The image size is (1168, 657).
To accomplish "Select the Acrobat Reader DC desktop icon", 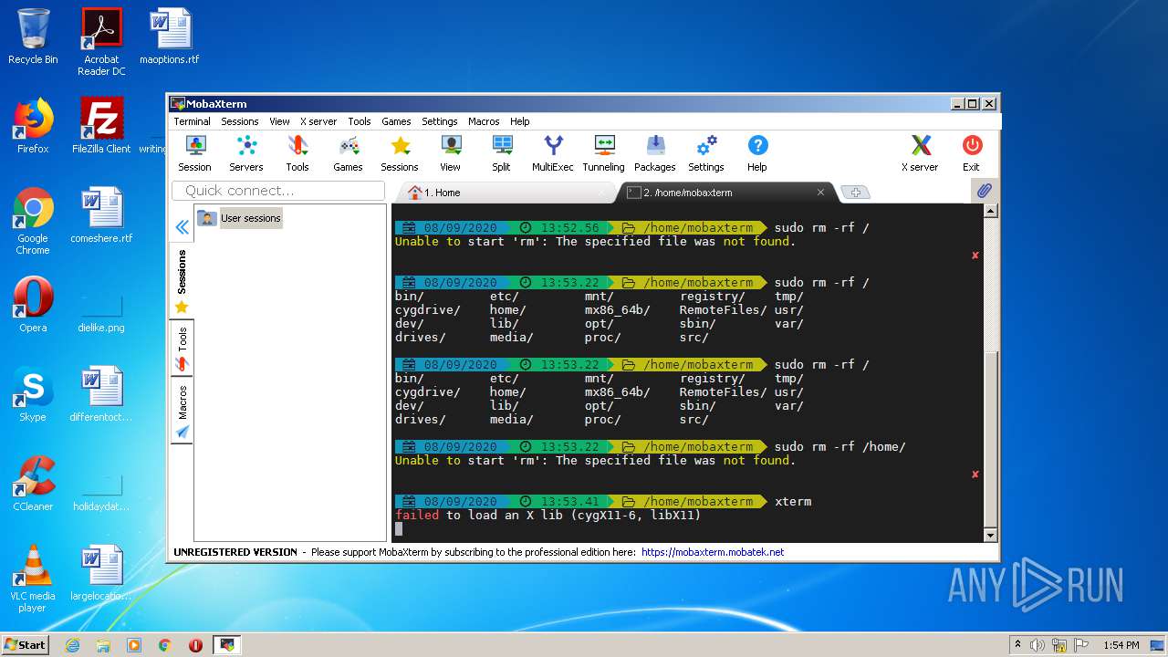I will 101,42.
